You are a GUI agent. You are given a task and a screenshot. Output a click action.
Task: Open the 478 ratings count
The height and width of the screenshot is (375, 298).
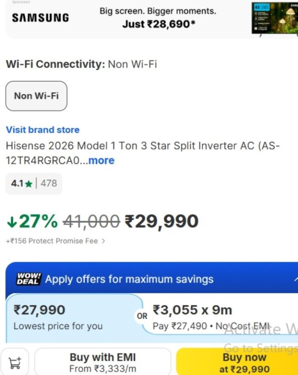(x=49, y=183)
